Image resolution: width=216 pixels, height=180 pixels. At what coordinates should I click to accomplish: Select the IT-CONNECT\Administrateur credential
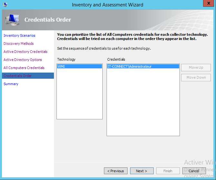143,66
